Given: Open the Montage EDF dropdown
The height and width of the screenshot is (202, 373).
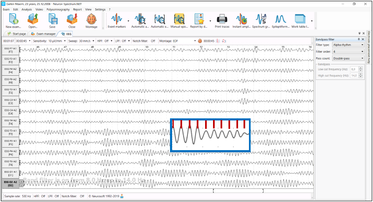Looking at the screenshot, I should [195, 41].
